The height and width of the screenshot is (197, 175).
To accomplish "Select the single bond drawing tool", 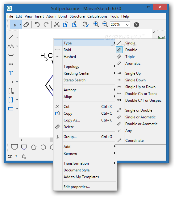I will click(11, 37).
